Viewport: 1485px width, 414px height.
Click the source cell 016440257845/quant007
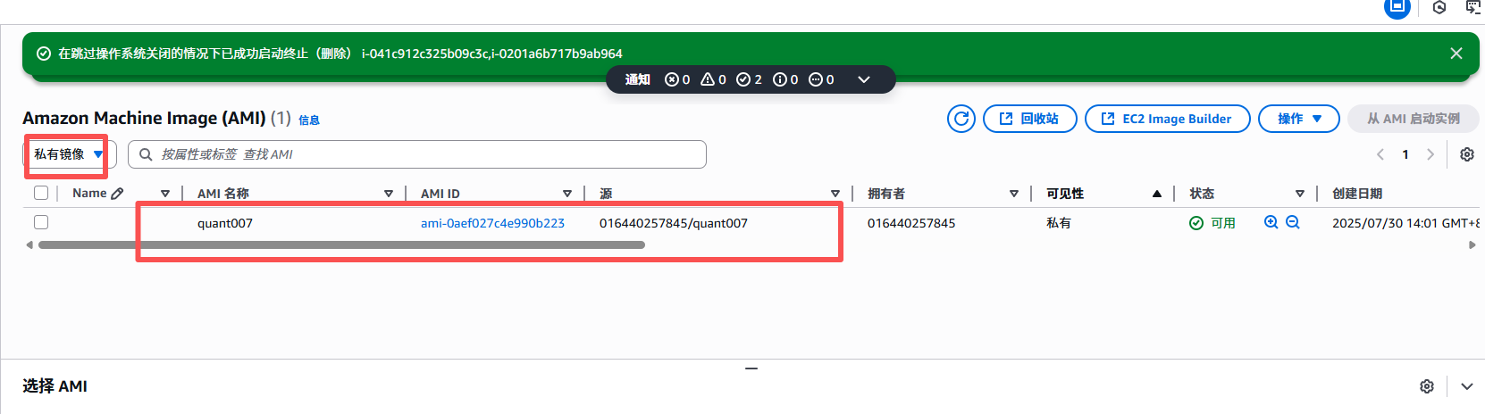click(674, 223)
